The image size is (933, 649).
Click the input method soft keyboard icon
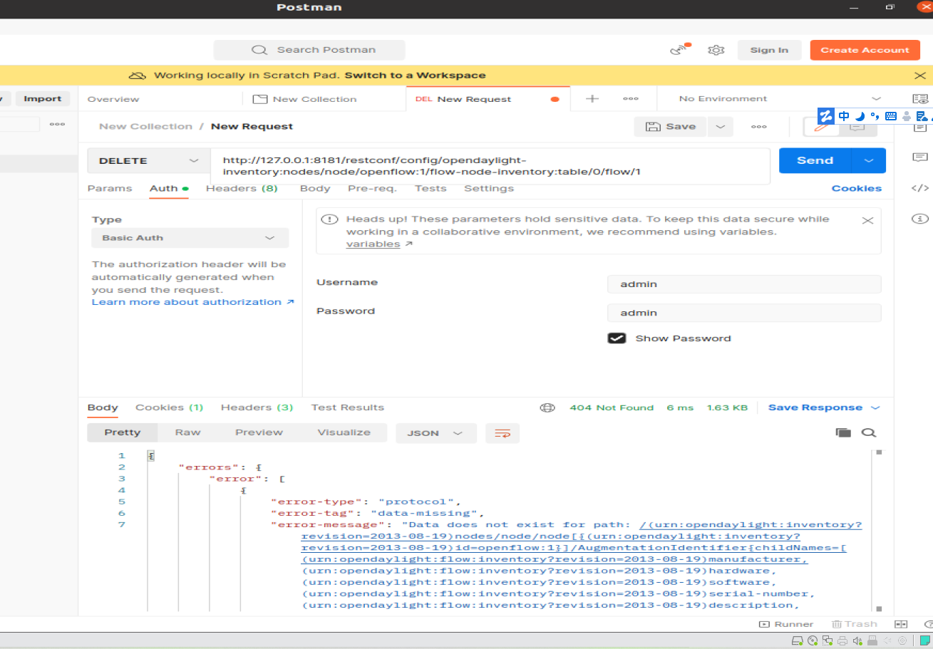890,116
